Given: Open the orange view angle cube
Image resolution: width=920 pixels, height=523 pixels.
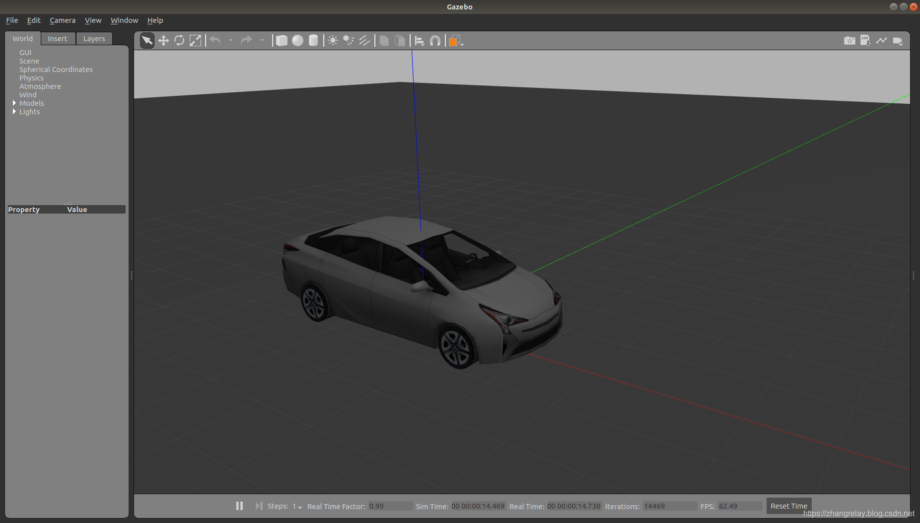Looking at the screenshot, I should 455,40.
